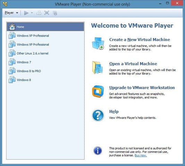Select Other Linux 2.6.x kernel VM

[x=45, y=53]
